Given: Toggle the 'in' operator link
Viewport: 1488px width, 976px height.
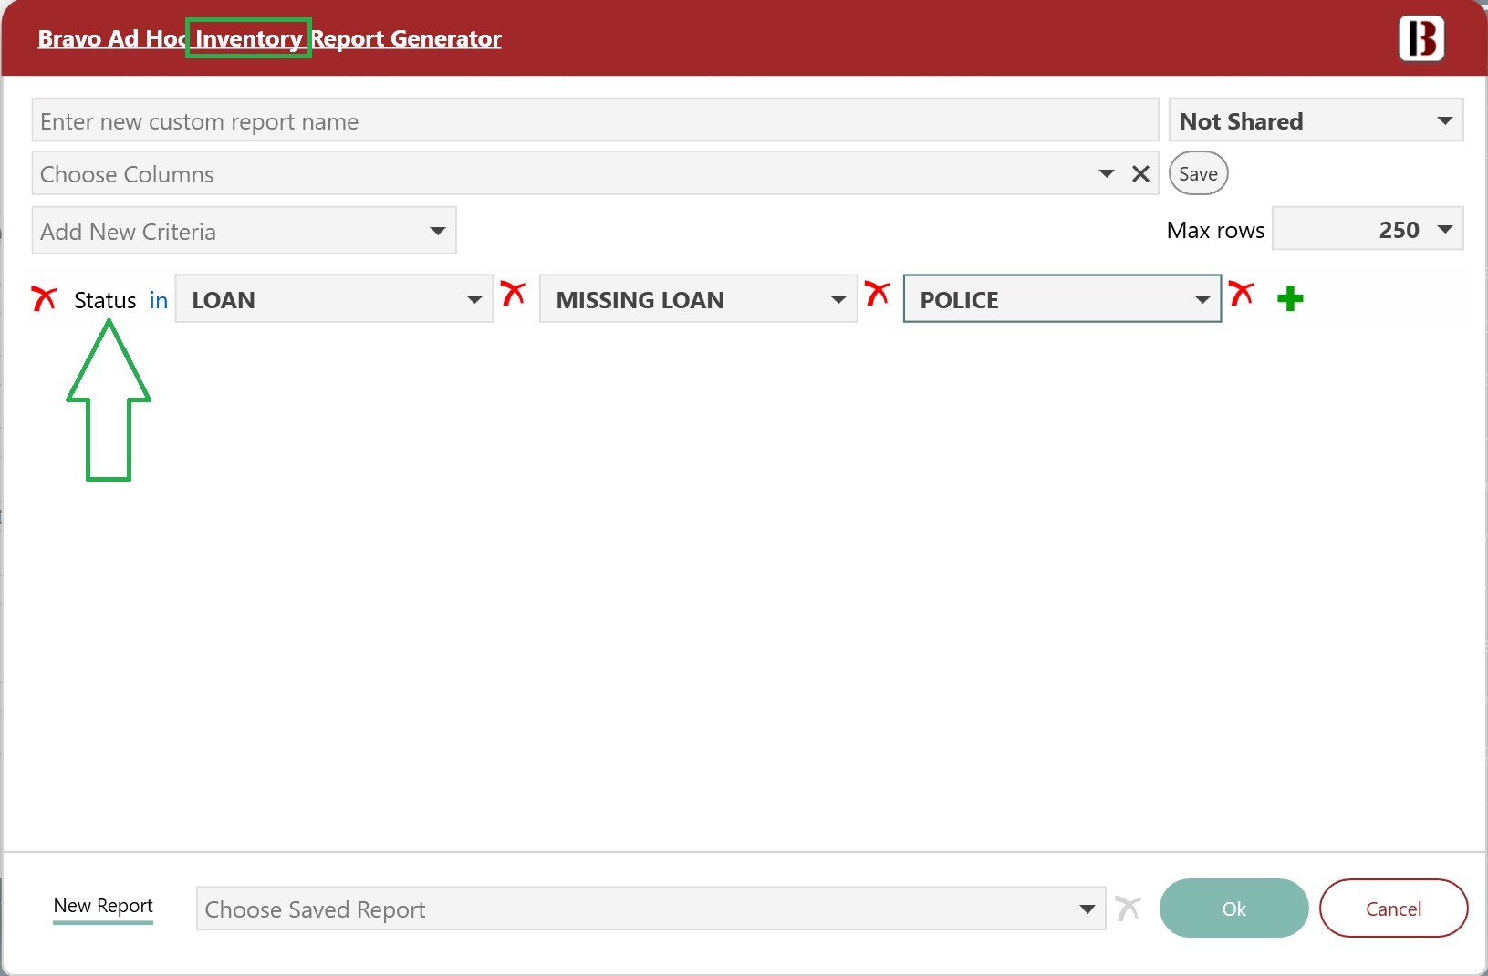Looking at the screenshot, I should point(159,300).
